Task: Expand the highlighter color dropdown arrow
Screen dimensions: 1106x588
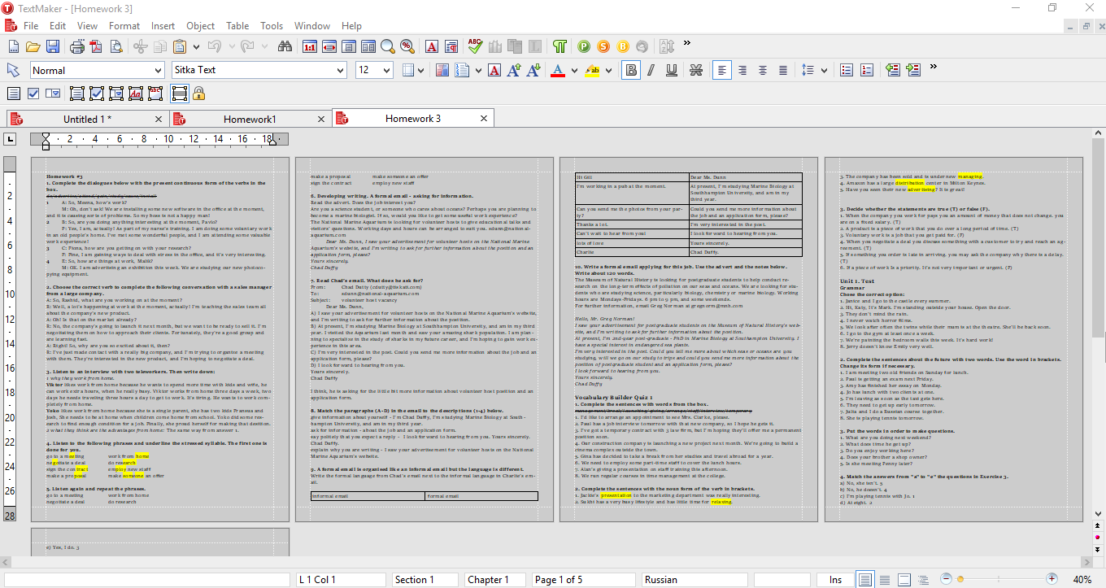Action: coord(607,71)
